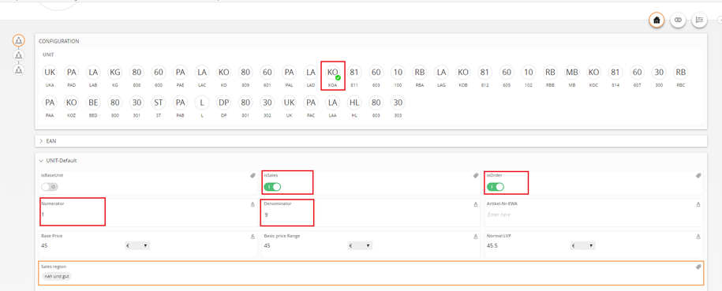The height and width of the screenshot is (291, 722).
Task: Open Normal LVP currency dropdown
Action: (x=583, y=246)
